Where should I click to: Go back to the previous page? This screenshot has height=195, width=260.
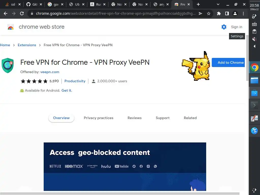pyautogui.click(x=6, y=13)
